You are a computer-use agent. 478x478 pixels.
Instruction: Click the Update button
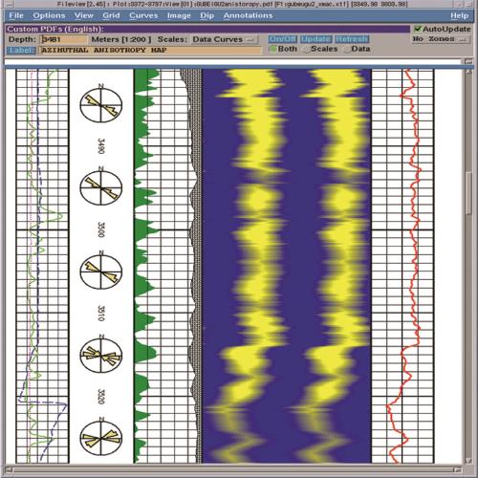[315, 39]
